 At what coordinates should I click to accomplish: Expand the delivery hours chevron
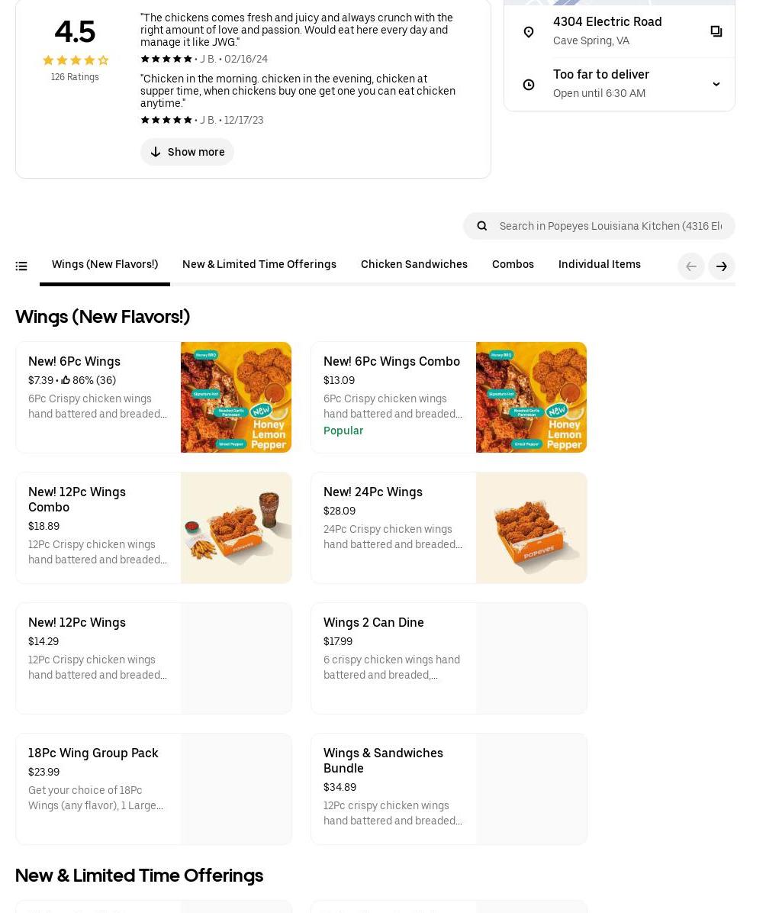pyautogui.click(x=716, y=85)
